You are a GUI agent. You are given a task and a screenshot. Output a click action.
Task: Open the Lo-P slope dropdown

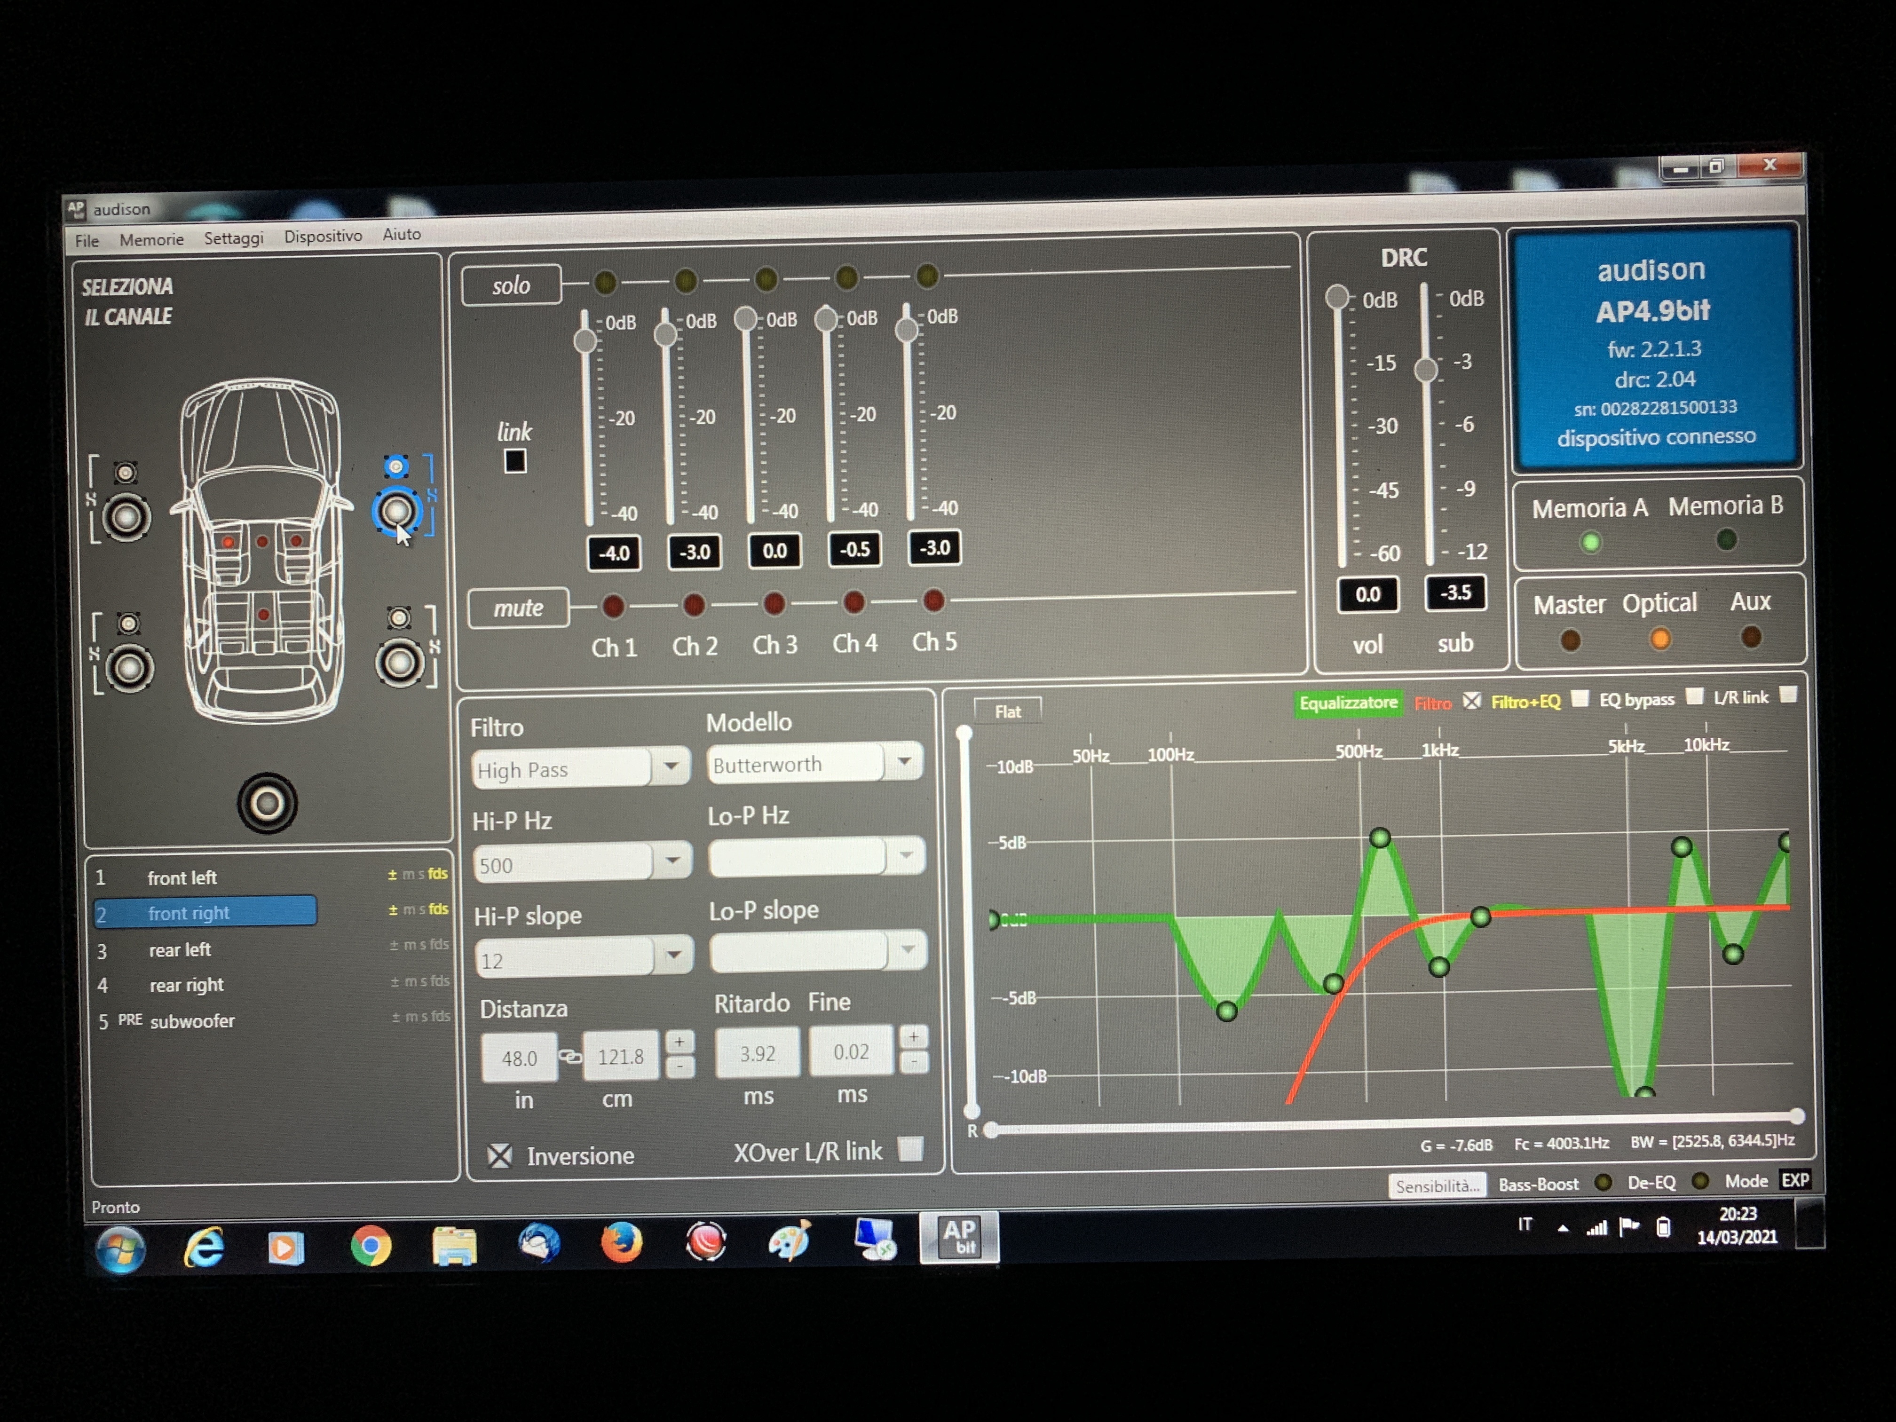click(908, 950)
